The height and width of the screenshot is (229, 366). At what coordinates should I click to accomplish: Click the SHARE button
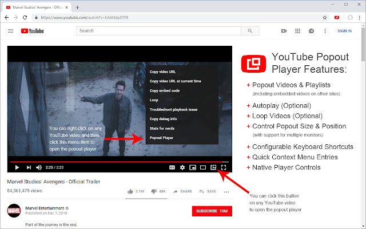(183, 192)
